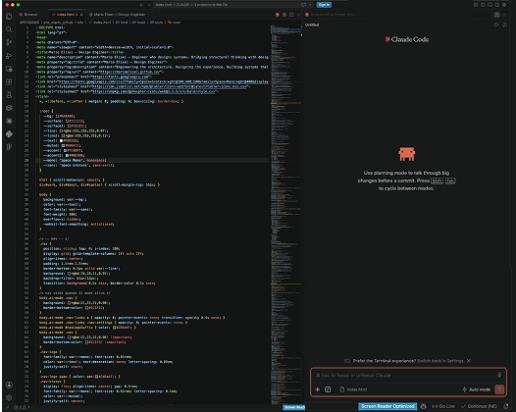The width and height of the screenshot is (516, 412).
Task: Click the Sign in button
Action: [324, 5]
